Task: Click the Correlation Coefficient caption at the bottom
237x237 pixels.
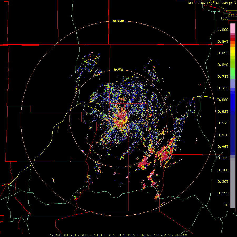Action: (x=118, y=235)
